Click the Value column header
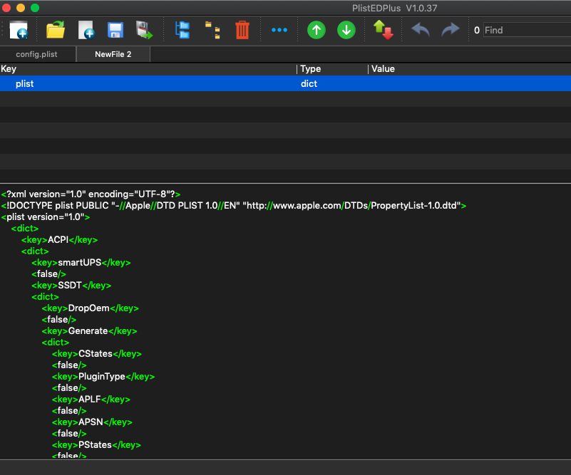Screen dimensions: 571x475 coord(383,69)
